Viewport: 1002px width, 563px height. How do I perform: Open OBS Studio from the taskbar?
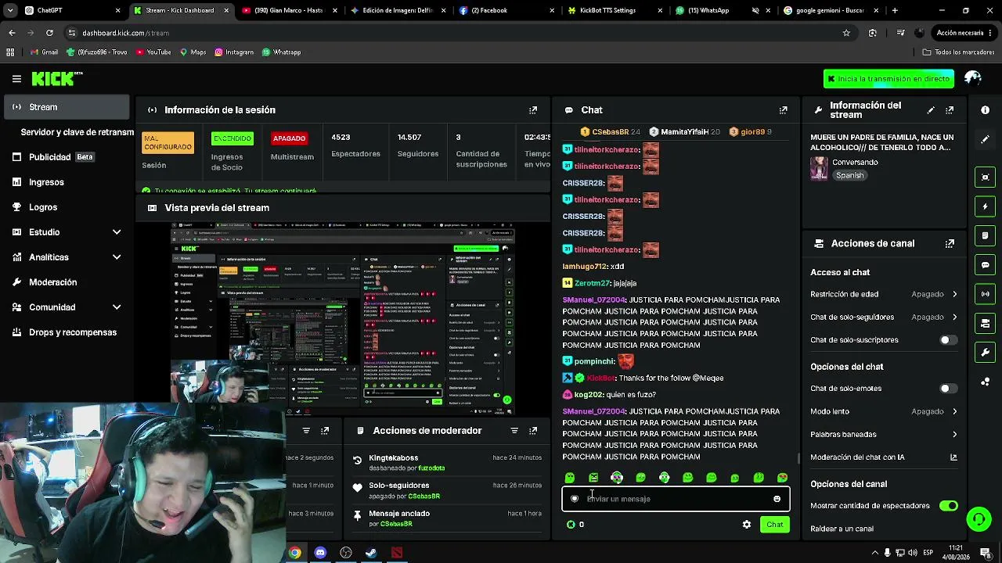pyautogui.click(x=346, y=553)
